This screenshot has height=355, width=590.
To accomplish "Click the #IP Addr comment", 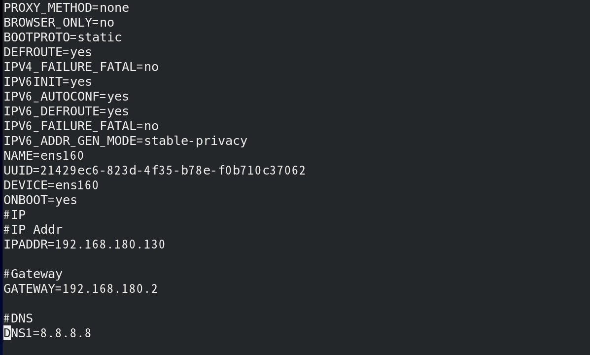I will point(33,230).
